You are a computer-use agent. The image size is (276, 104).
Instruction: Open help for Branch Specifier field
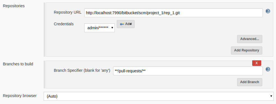[x=268, y=69]
